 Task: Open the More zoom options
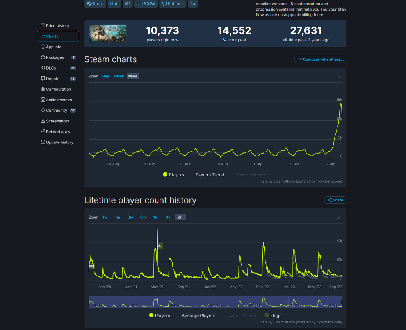133,76
